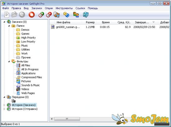
Task: Click the Закачки globe icon
Action: [x=9, y=22]
